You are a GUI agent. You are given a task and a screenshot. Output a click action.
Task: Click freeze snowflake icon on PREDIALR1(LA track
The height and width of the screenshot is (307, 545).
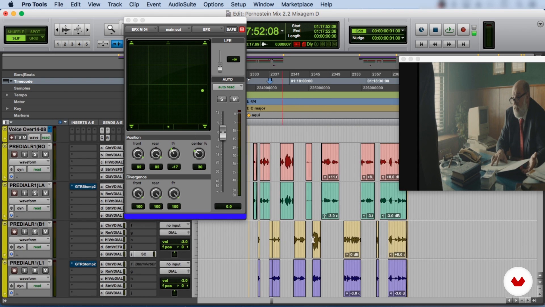click(11, 208)
